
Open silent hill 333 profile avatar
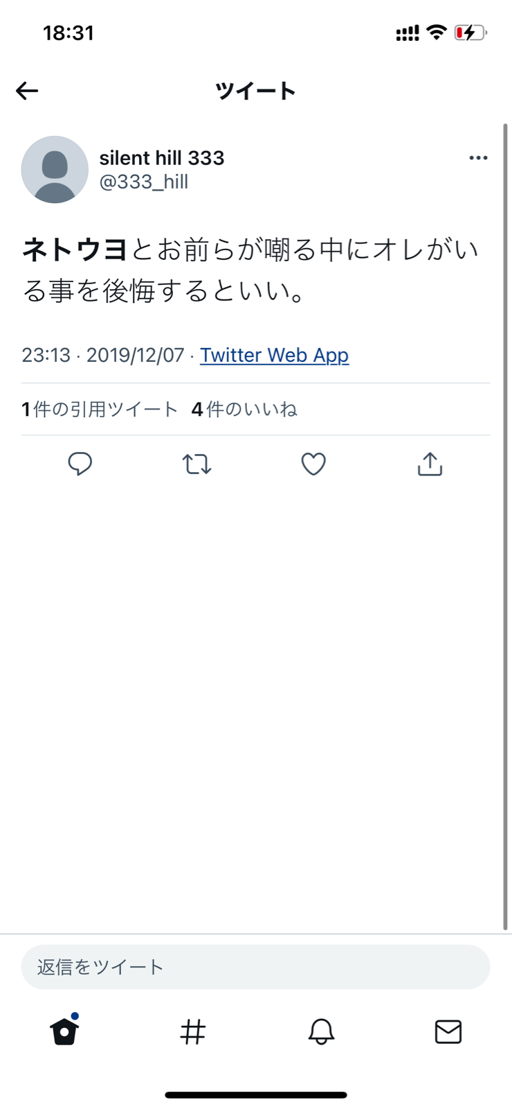tap(55, 169)
